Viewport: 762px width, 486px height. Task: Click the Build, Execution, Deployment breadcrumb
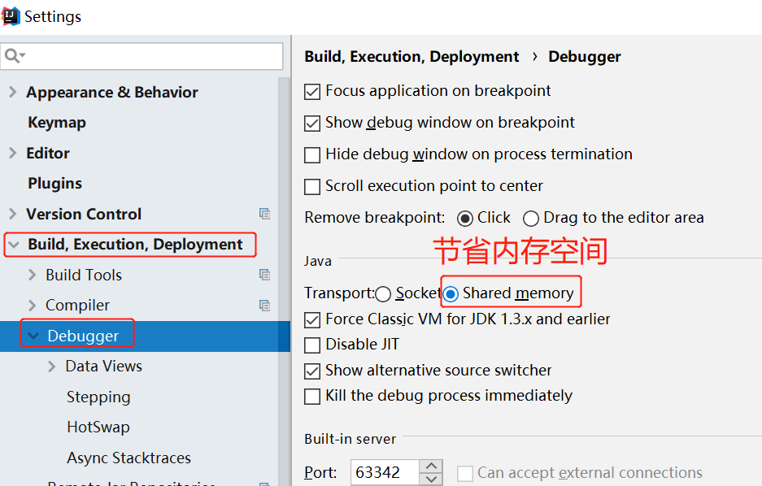coord(411,57)
